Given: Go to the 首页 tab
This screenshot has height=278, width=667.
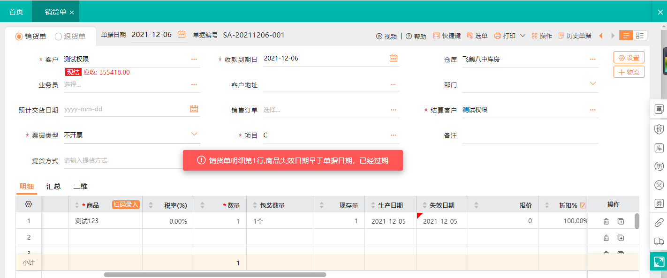Looking at the screenshot, I should (16, 12).
